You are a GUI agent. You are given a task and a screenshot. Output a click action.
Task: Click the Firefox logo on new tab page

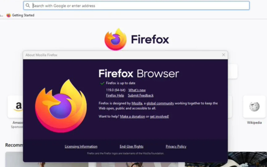(x=116, y=39)
